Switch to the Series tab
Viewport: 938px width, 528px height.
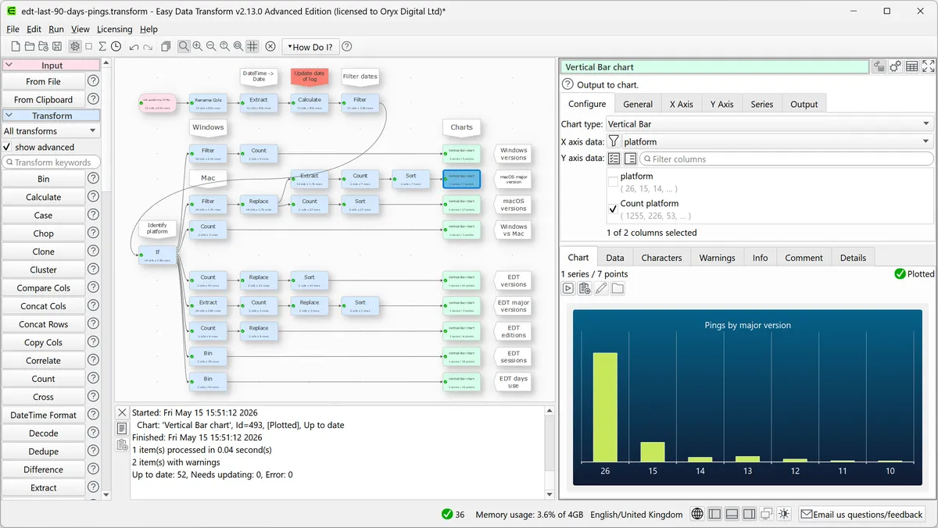click(x=762, y=104)
